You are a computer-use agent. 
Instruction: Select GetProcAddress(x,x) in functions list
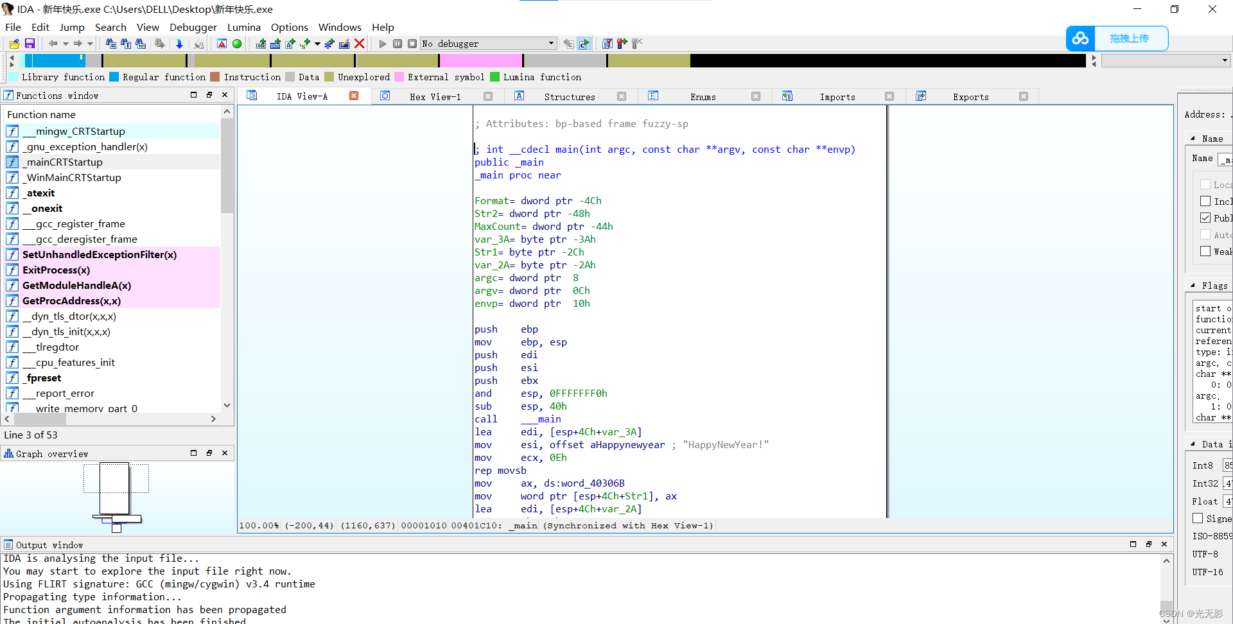[x=112, y=300]
